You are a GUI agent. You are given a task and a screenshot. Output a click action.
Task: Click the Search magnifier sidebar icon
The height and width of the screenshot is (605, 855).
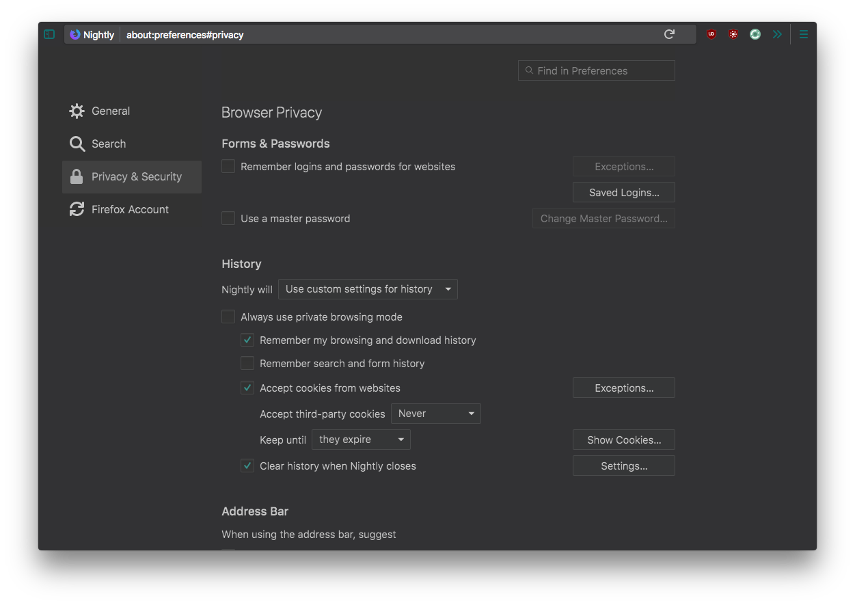77,144
